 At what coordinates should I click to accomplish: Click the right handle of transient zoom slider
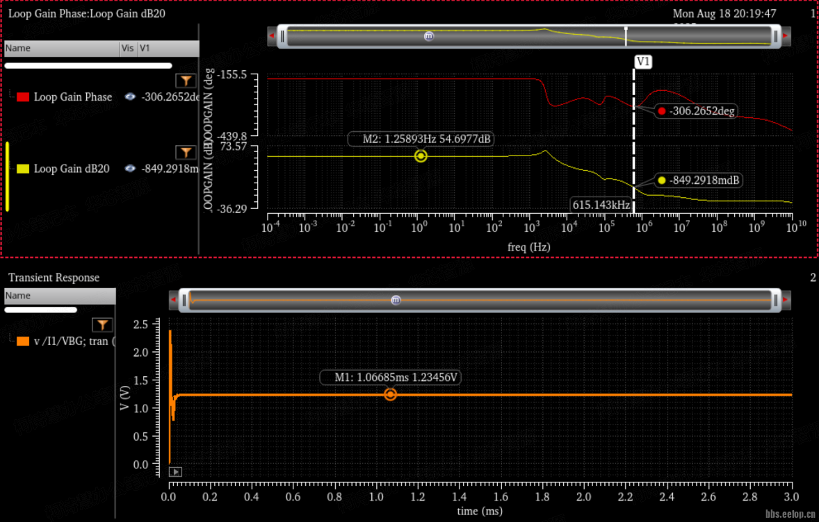pos(776,300)
